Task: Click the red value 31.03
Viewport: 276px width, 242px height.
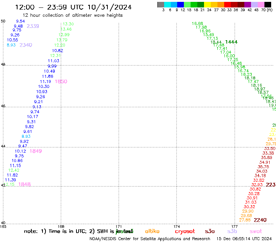Action: (251, 202)
